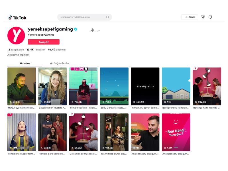Image resolution: width=228 pixels, height=171 pixels.
Task: Open the video with 270.4K views
Action: 22,86
